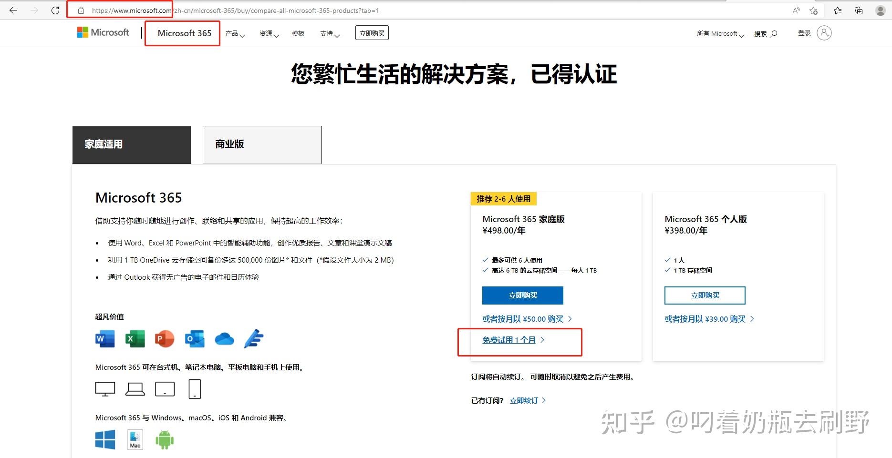Viewport: 892px width, 458px height.
Task: Expand the 所有 Microsoft dropdown
Action: coord(720,33)
